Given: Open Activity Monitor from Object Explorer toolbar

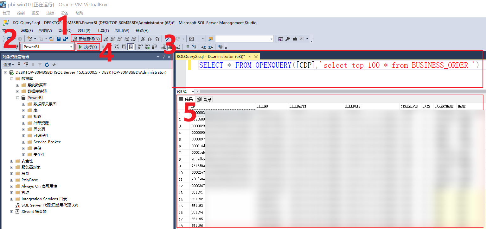Looking at the screenshot, I should point(54,65).
